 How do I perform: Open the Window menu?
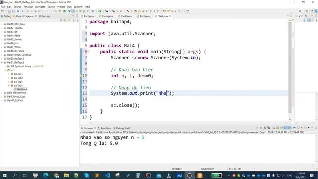pyautogui.click(x=78, y=7)
